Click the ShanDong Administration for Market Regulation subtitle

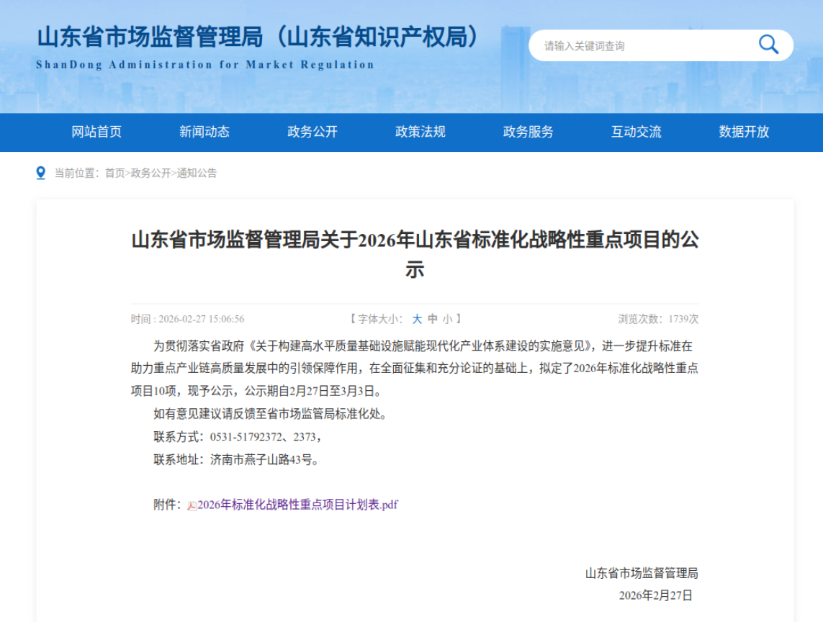click(205, 65)
